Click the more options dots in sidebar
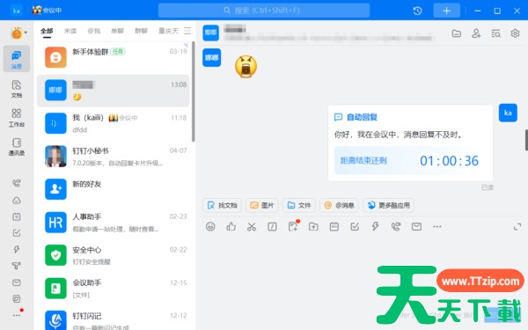The height and width of the screenshot is (330, 528). [x=16, y=315]
